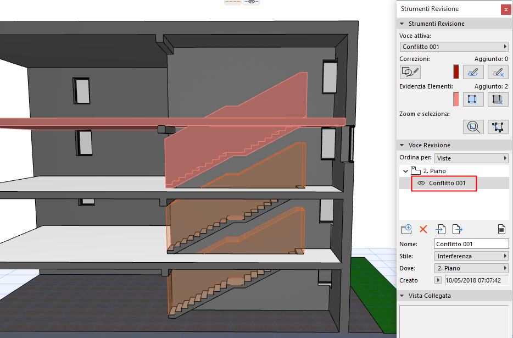513x338 pixels.
Task: Toggle eye visibility of Conflitto 001
Action: pos(422,183)
